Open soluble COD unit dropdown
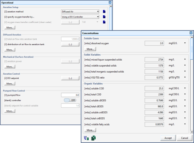 point(185,88)
